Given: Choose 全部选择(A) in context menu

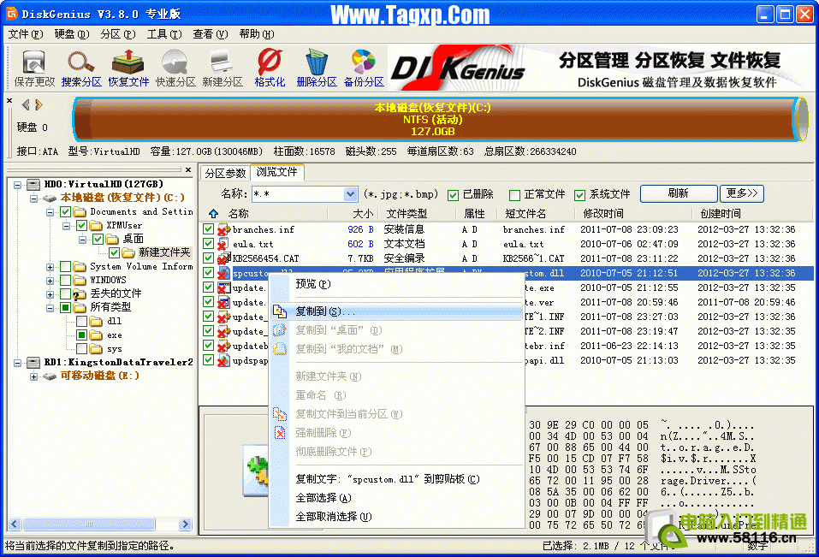Looking at the screenshot, I should click(323, 497).
